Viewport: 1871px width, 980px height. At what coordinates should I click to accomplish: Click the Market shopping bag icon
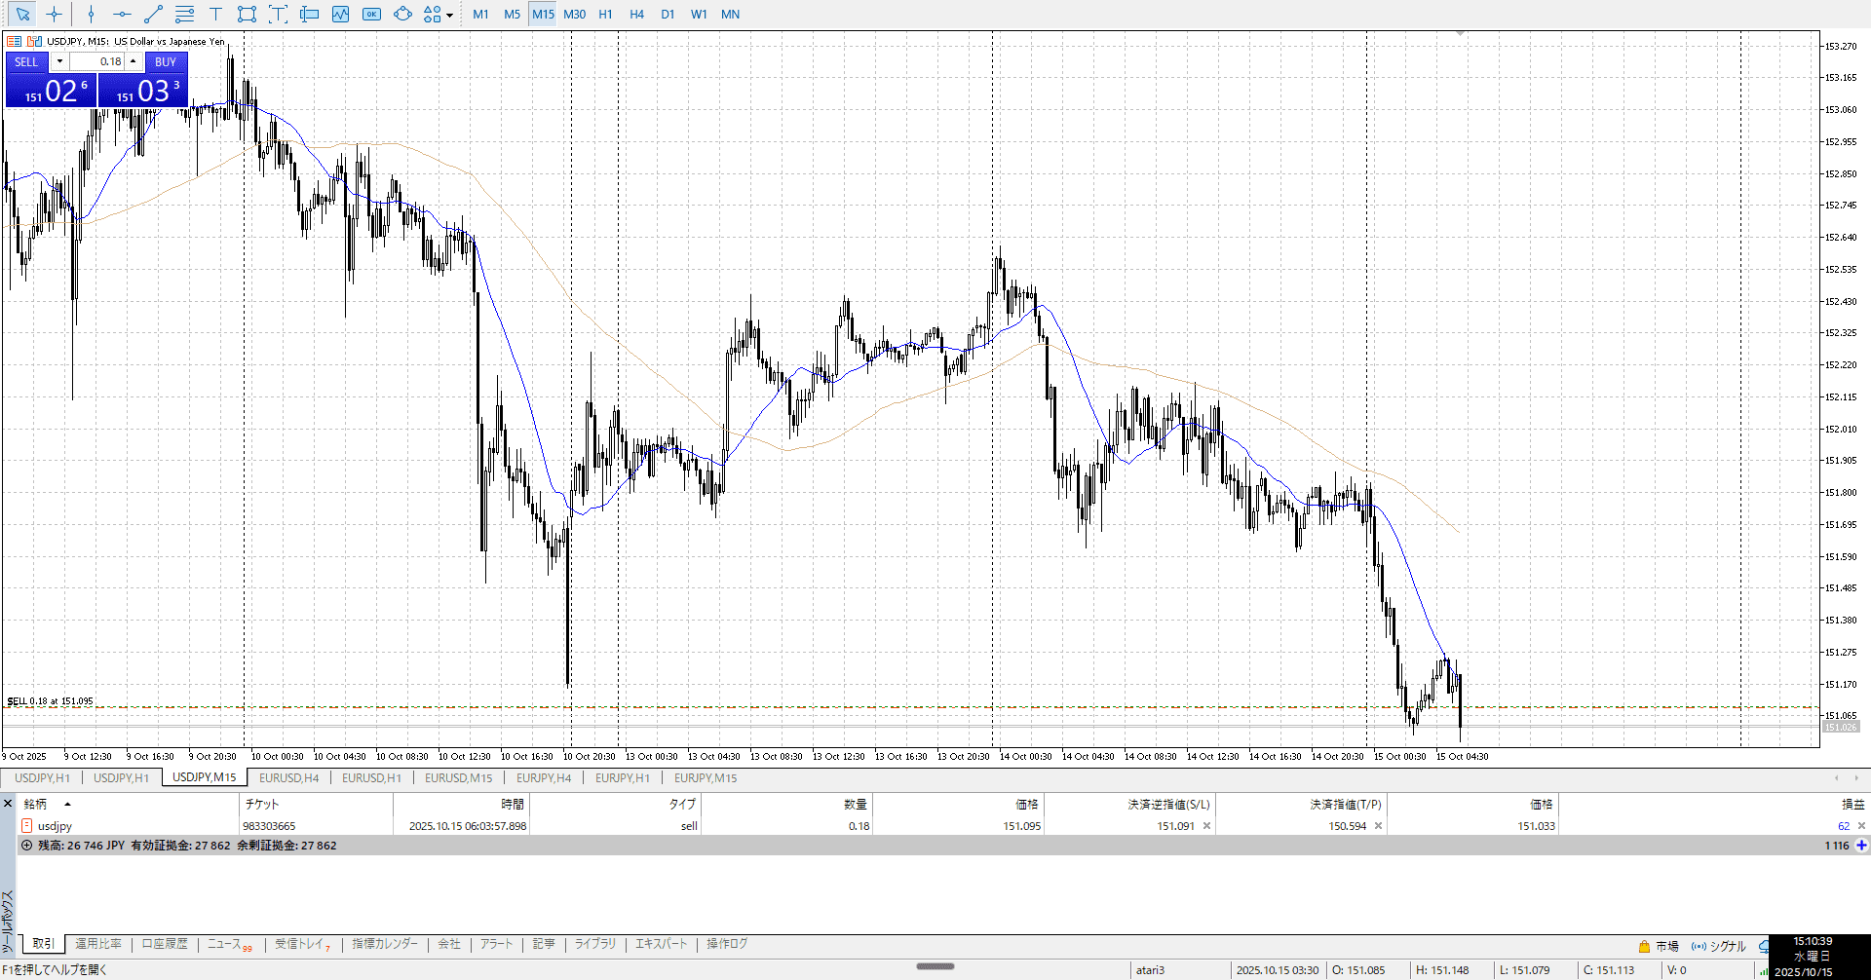[x=1644, y=946]
